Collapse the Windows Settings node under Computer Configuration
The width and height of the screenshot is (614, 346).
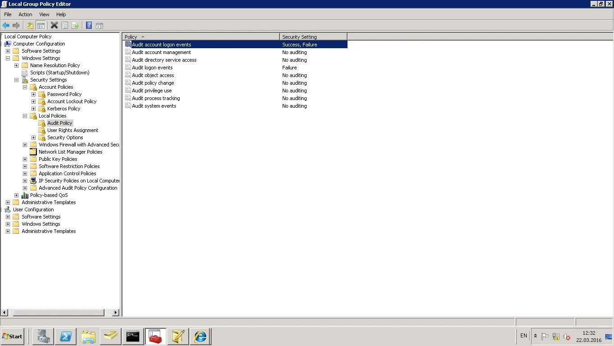click(8, 58)
